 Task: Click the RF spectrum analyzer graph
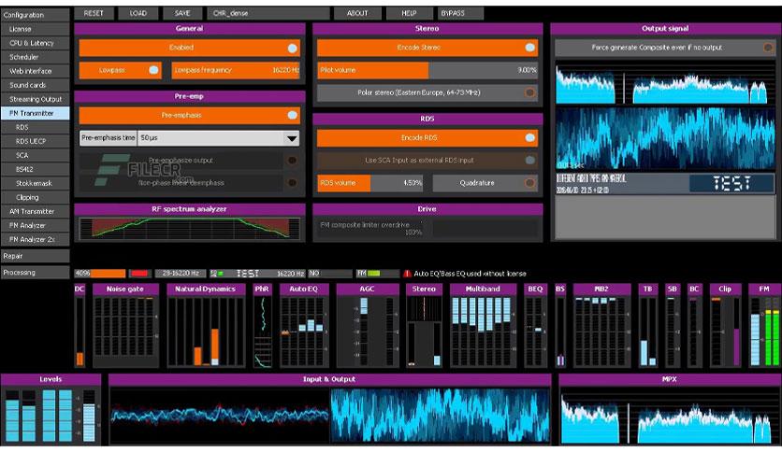[x=190, y=228]
